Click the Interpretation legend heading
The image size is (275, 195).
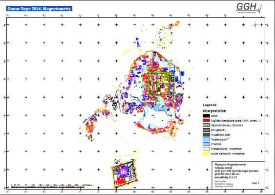click(214, 111)
